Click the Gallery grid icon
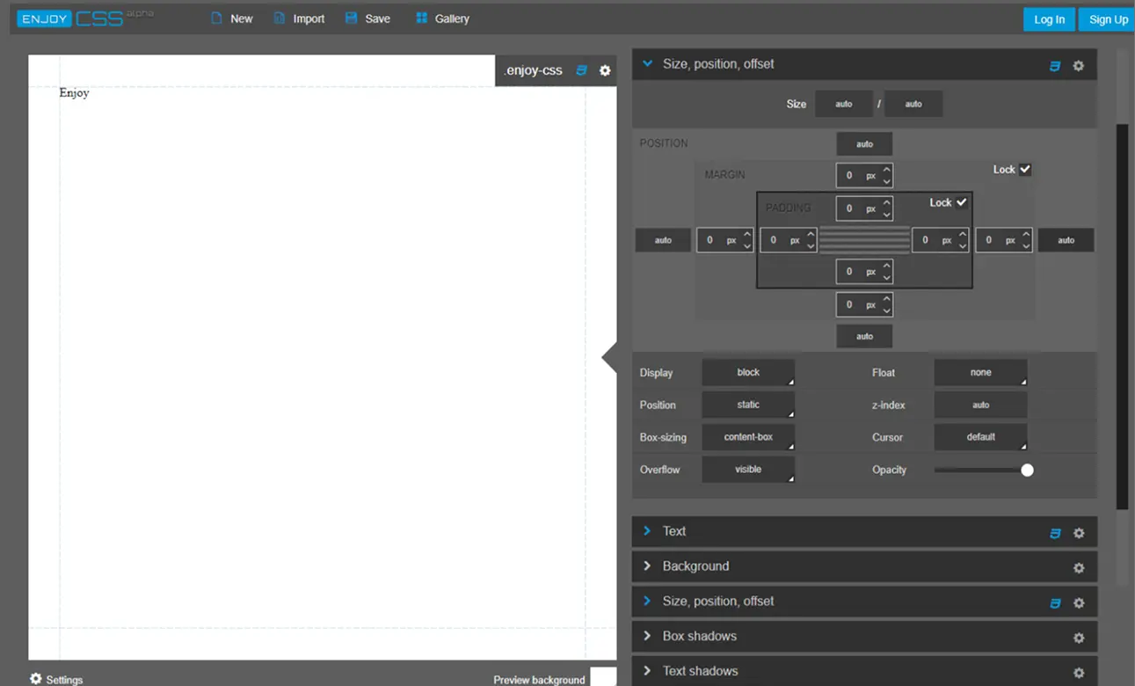 (421, 18)
